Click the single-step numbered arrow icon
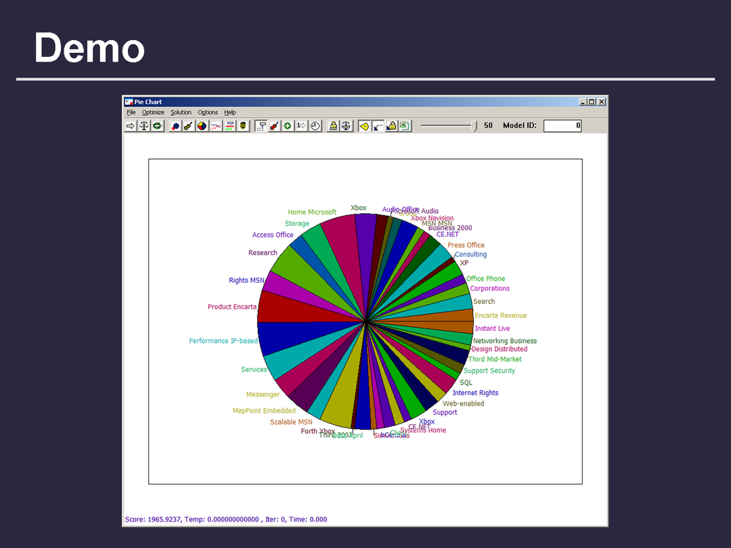Image resolution: width=731 pixels, height=548 pixels. 301,126
